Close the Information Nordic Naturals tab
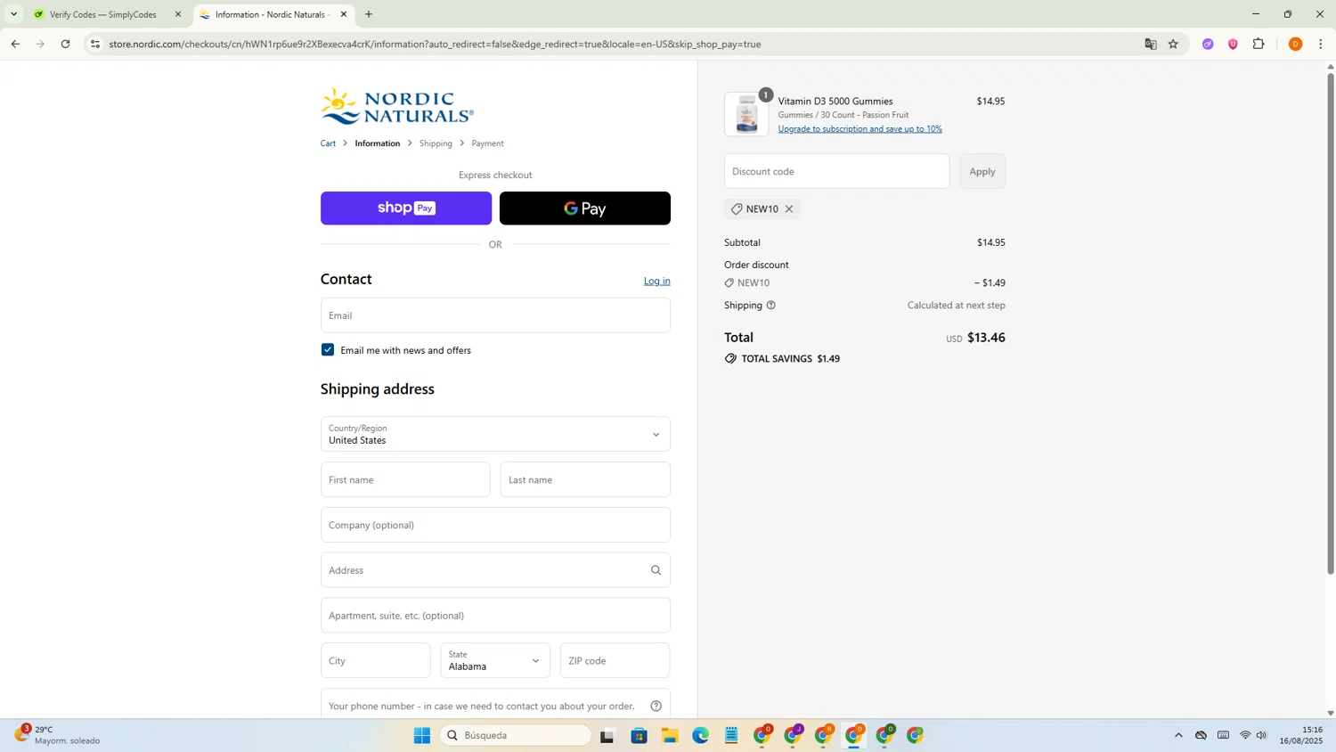Viewport: 1336px width, 752px height. point(344,14)
